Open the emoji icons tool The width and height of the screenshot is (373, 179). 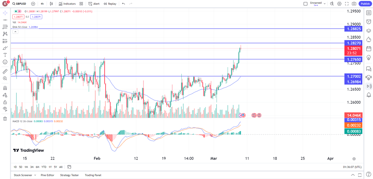tap(5, 62)
